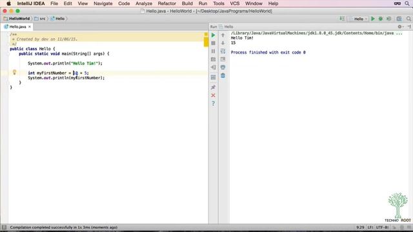
Task: Rerun Hello in the Run tool window
Action: [214, 35]
